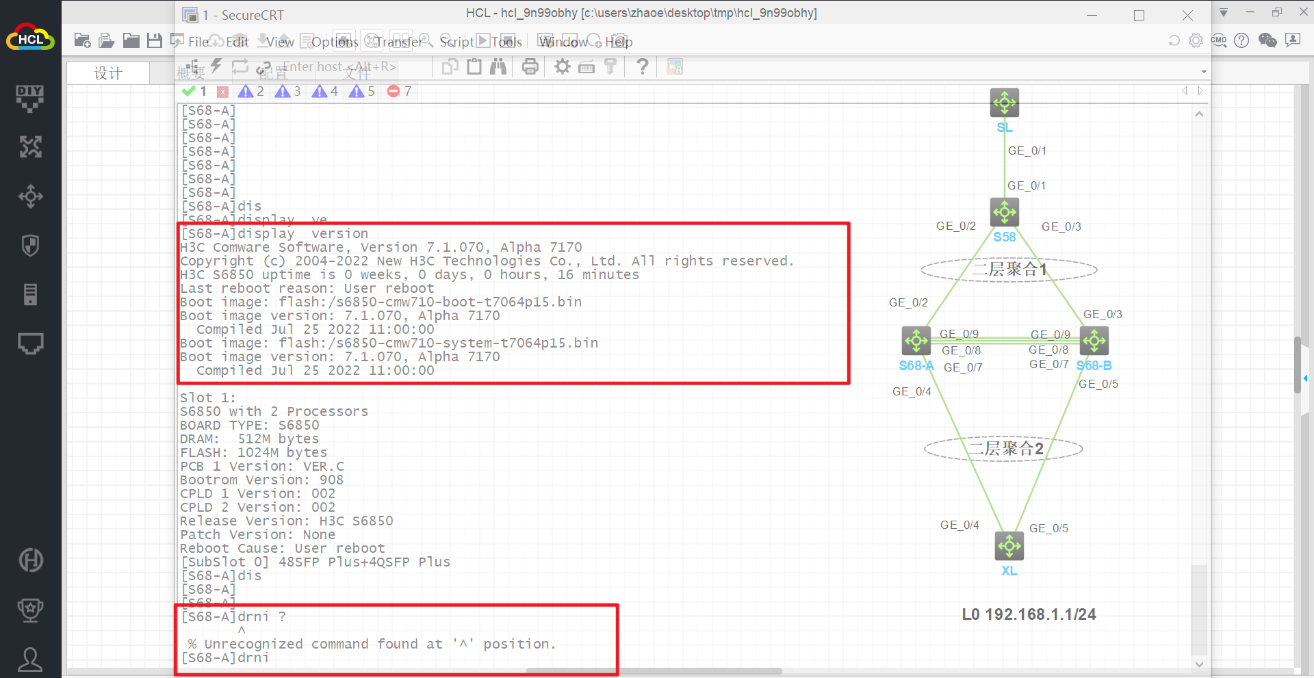This screenshot has height=678, width=1314.
Task: Open the HCL settings gear icon
Action: (1196, 40)
